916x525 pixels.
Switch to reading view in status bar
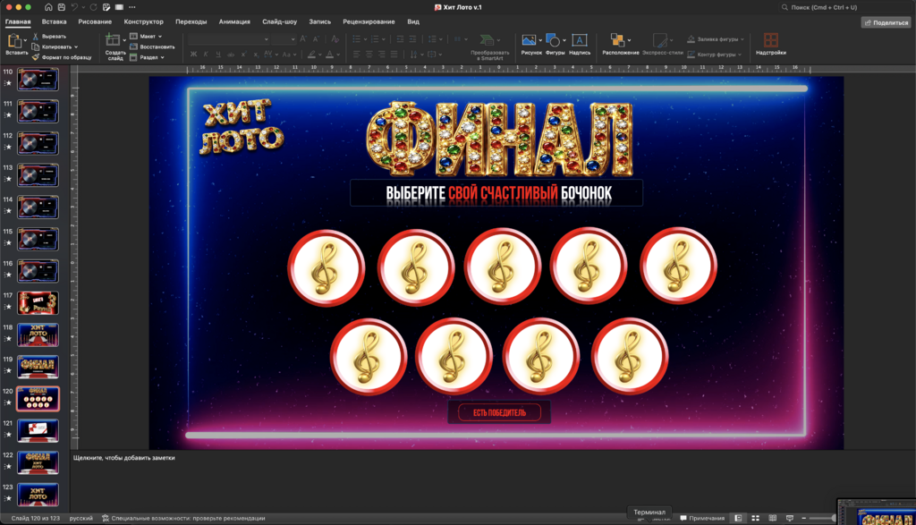[772, 518]
